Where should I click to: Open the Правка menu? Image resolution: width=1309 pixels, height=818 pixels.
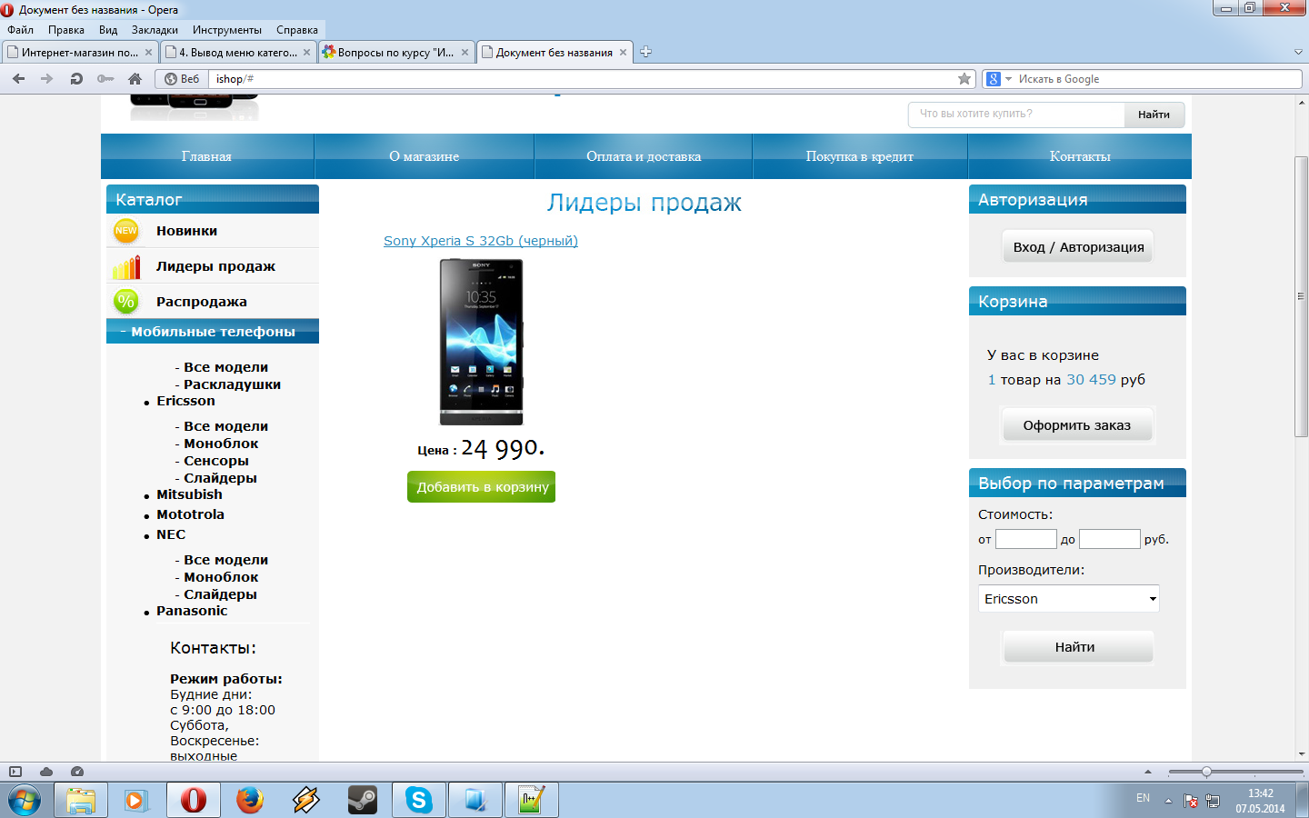[66, 30]
